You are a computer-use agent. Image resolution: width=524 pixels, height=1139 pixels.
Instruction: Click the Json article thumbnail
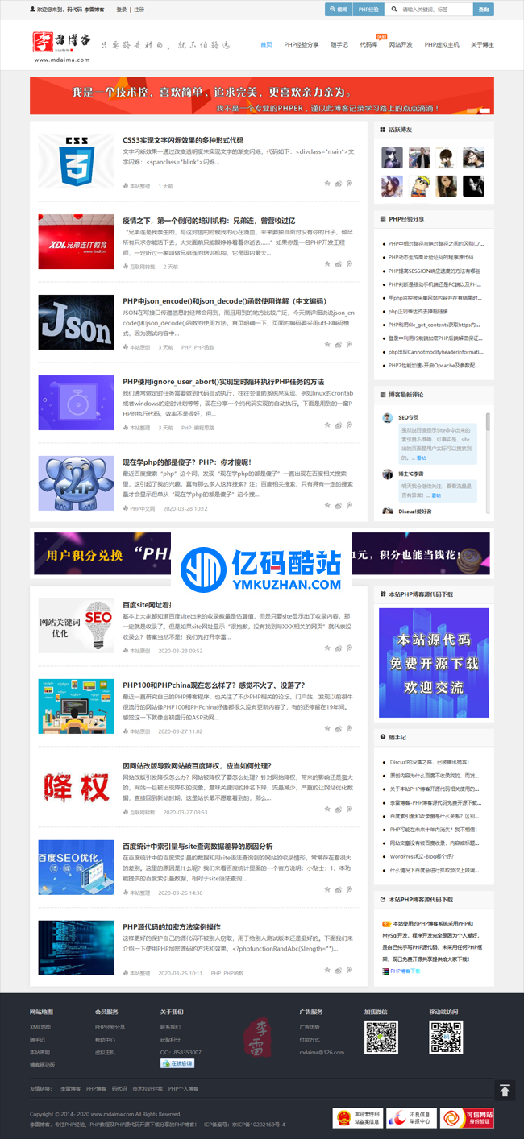pyautogui.click(x=77, y=322)
